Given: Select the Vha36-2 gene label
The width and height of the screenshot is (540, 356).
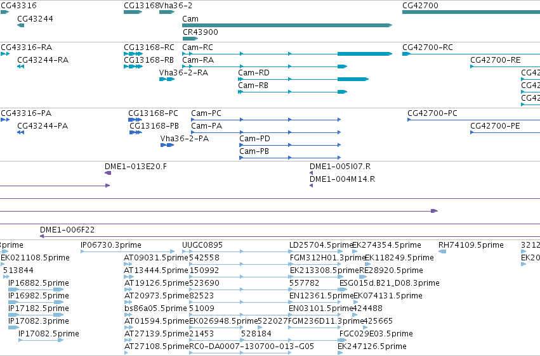Looking at the screenshot, I should coord(176,6).
